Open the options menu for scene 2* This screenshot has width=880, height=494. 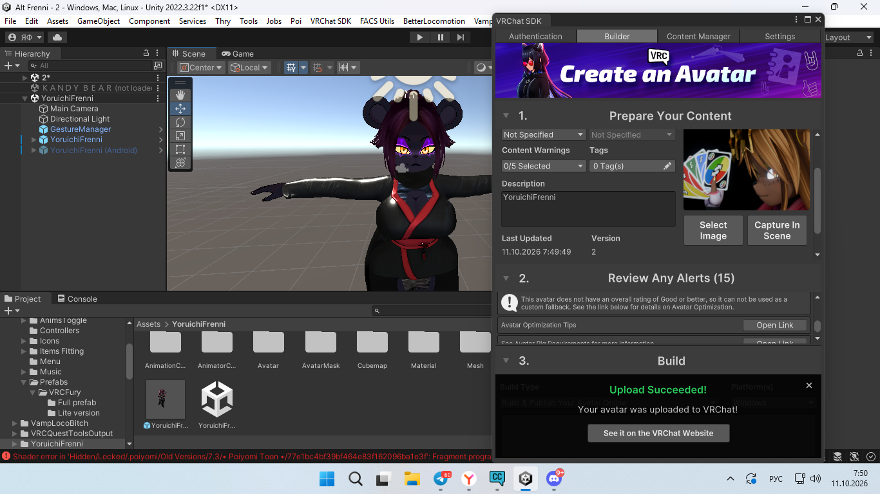tap(158, 77)
